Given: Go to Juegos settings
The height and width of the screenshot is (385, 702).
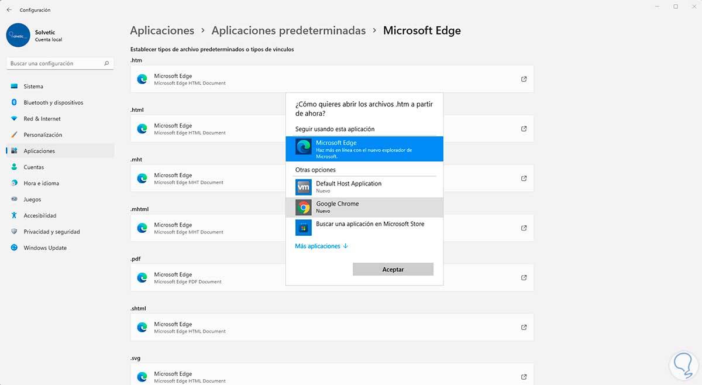Looking at the screenshot, I should click(60, 200).
